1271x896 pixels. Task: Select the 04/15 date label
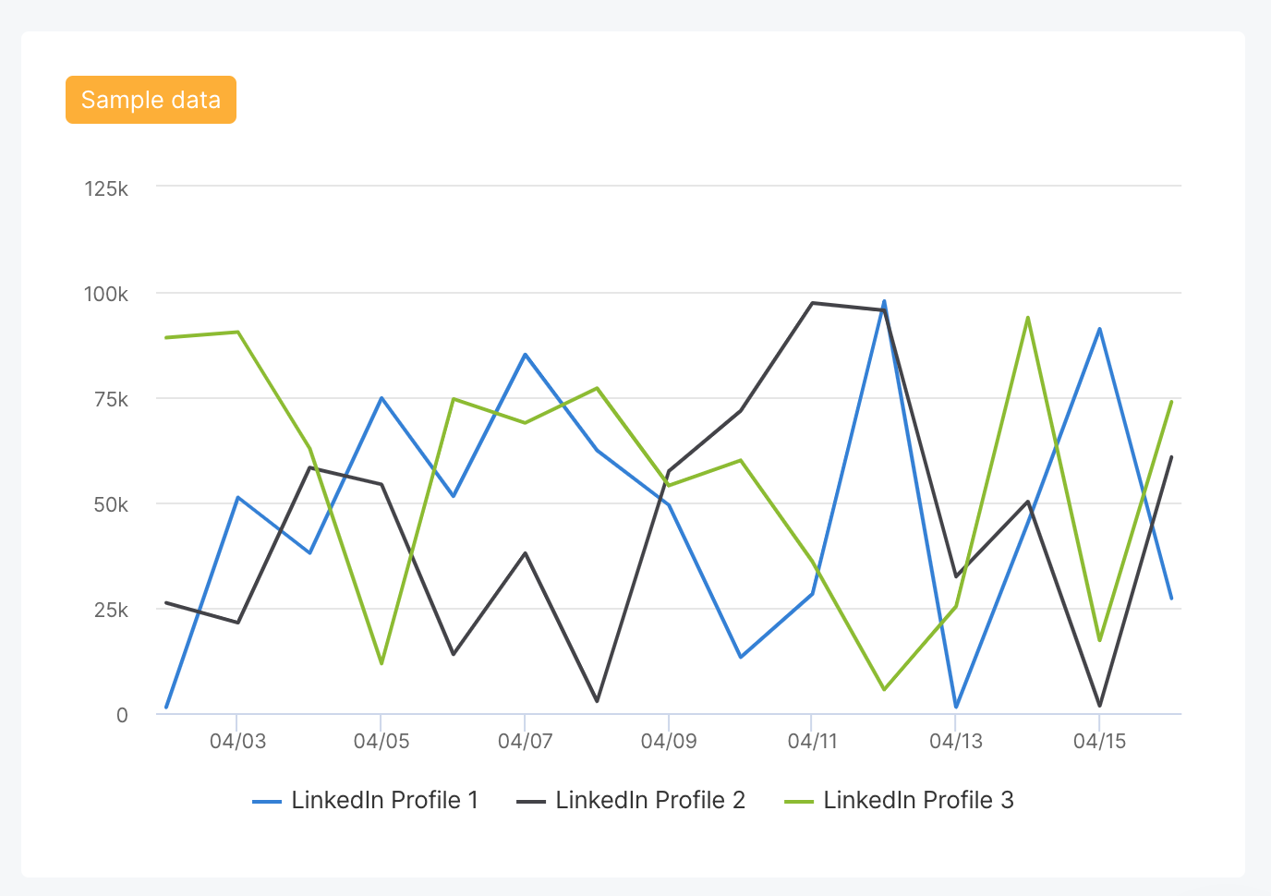1101,741
